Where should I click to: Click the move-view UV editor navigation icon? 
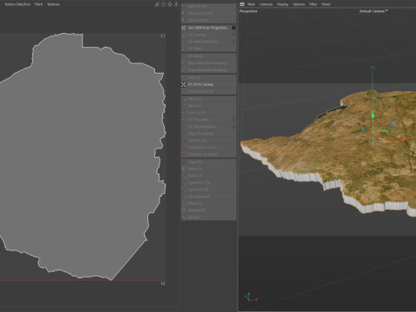170,4
